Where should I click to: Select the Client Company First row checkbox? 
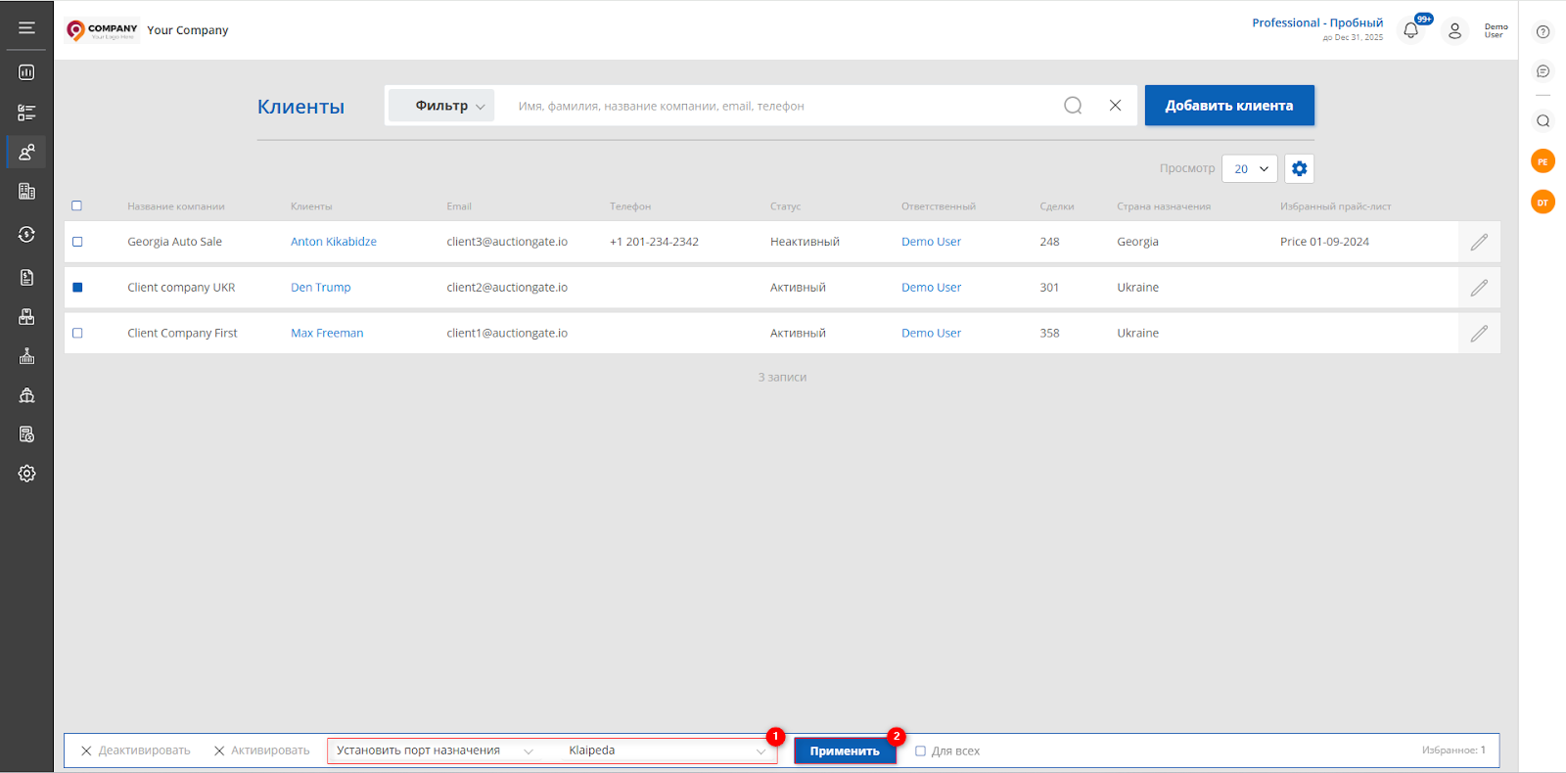click(x=77, y=334)
